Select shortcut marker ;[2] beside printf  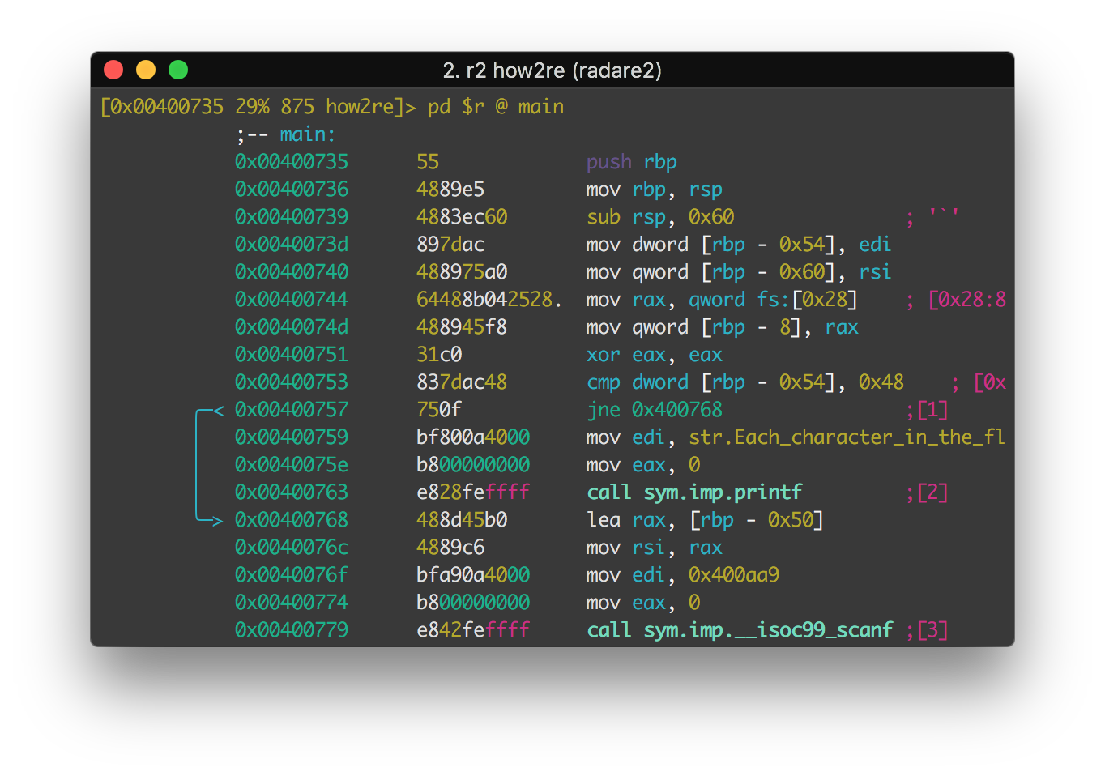point(927,492)
